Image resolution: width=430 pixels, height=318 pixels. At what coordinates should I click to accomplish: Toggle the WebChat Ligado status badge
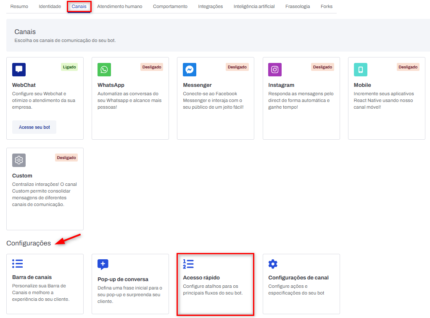tap(69, 67)
